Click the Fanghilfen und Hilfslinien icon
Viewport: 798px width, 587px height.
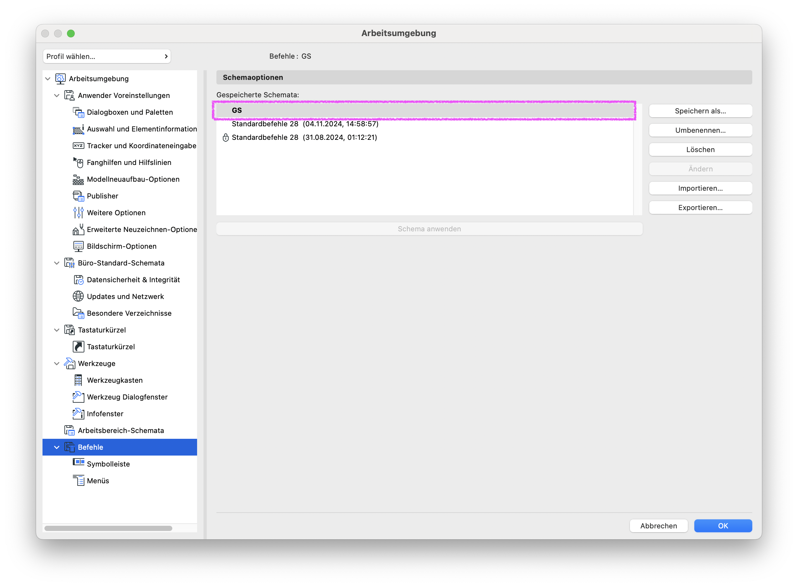tap(78, 162)
